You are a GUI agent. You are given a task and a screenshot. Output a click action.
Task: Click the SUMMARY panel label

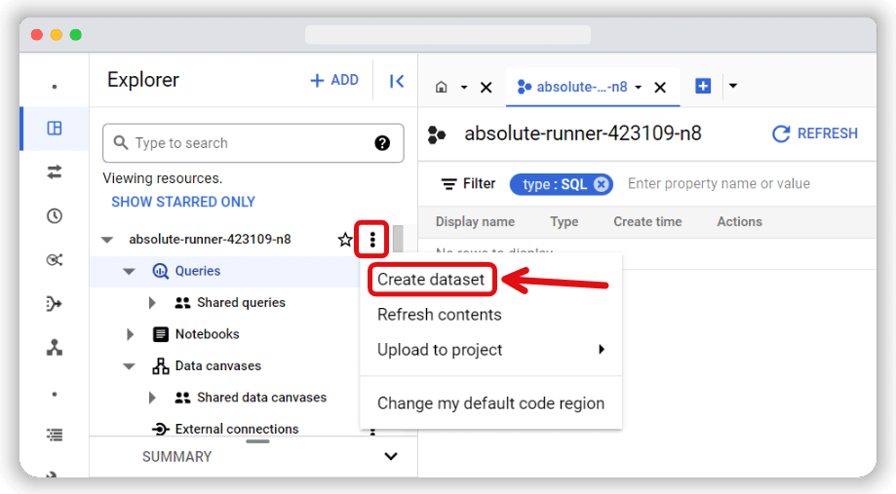[x=176, y=457]
